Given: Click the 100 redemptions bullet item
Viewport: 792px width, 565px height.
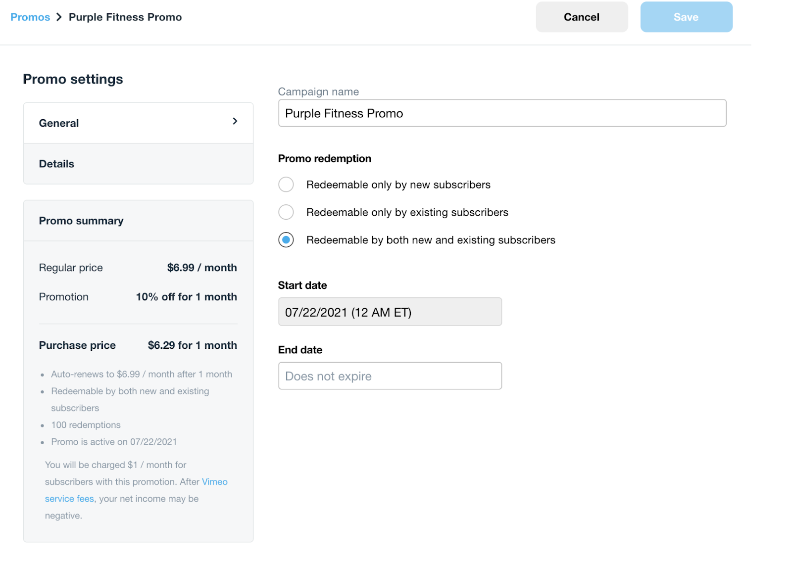Looking at the screenshot, I should [86, 425].
